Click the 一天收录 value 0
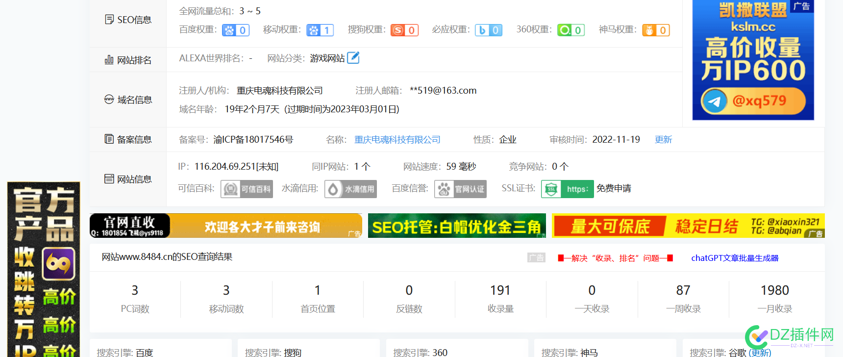Viewport: 843px width, 357px height. (x=592, y=290)
